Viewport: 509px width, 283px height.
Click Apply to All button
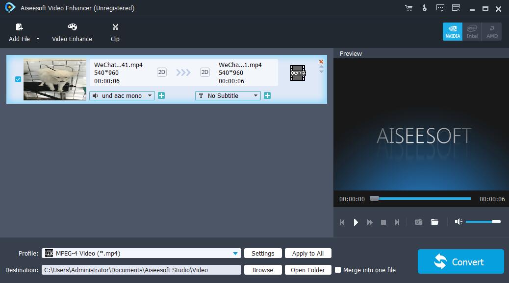click(x=308, y=253)
